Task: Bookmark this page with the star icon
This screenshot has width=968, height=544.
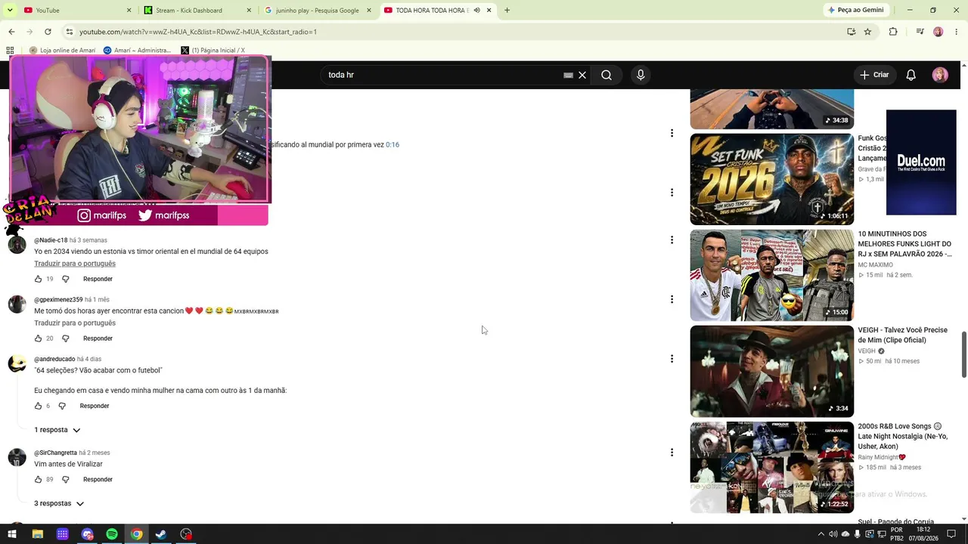Action: click(867, 32)
